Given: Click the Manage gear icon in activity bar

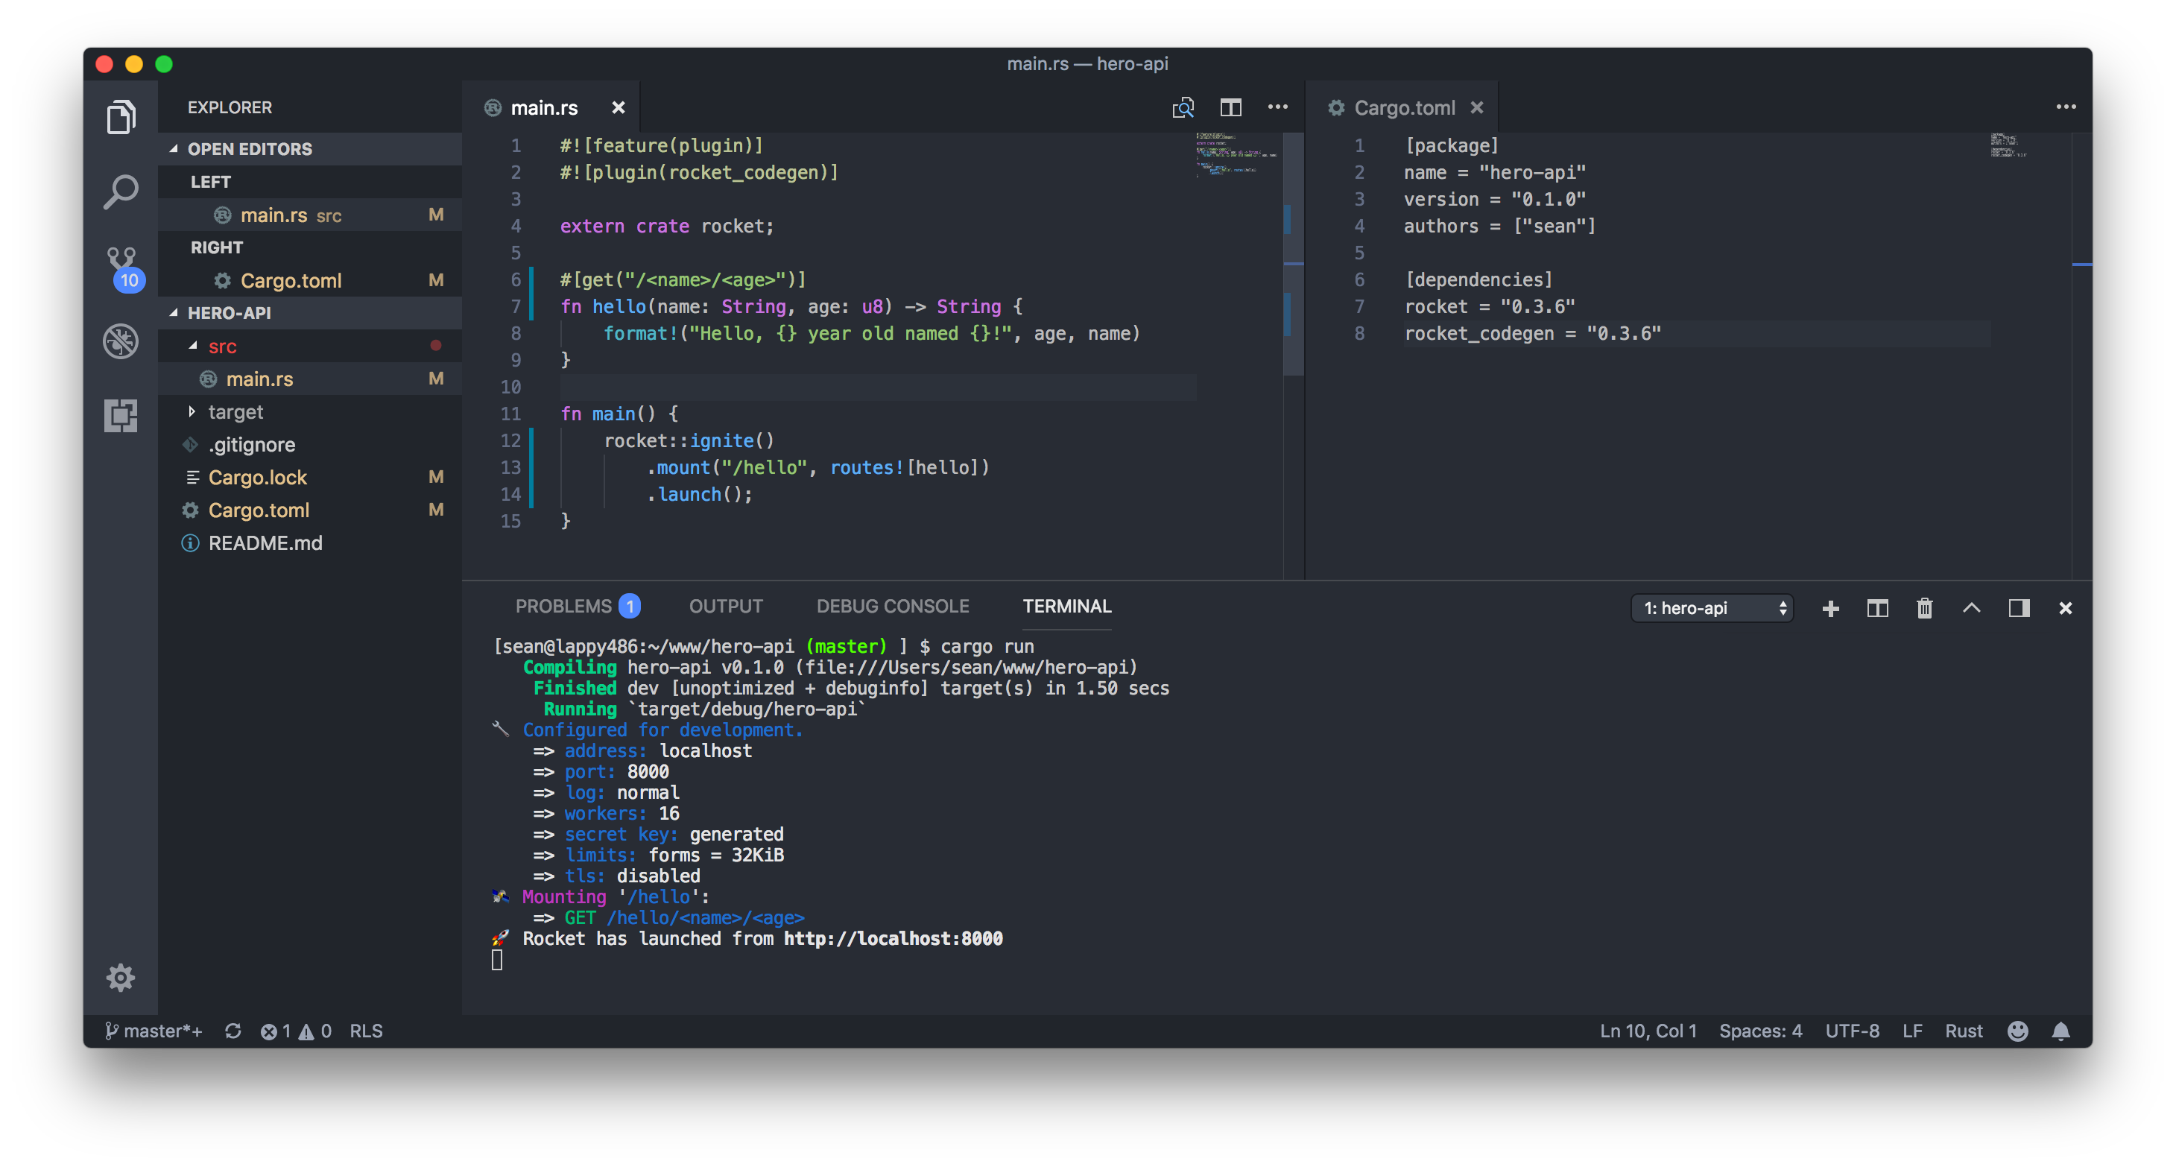Looking at the screenshot, I should tap(121, 977).
